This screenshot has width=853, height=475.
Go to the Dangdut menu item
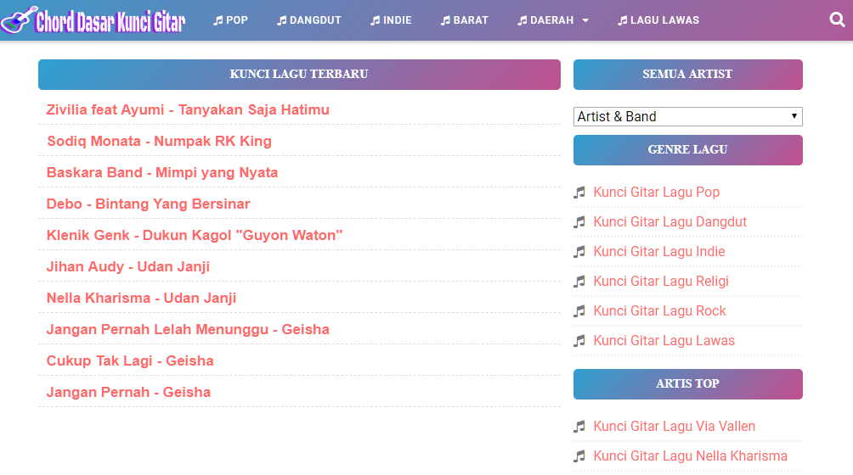(309, 20)
